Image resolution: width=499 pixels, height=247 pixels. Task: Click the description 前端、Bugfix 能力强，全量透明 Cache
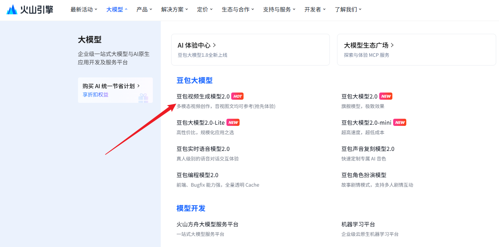click(x=218, y=185)
